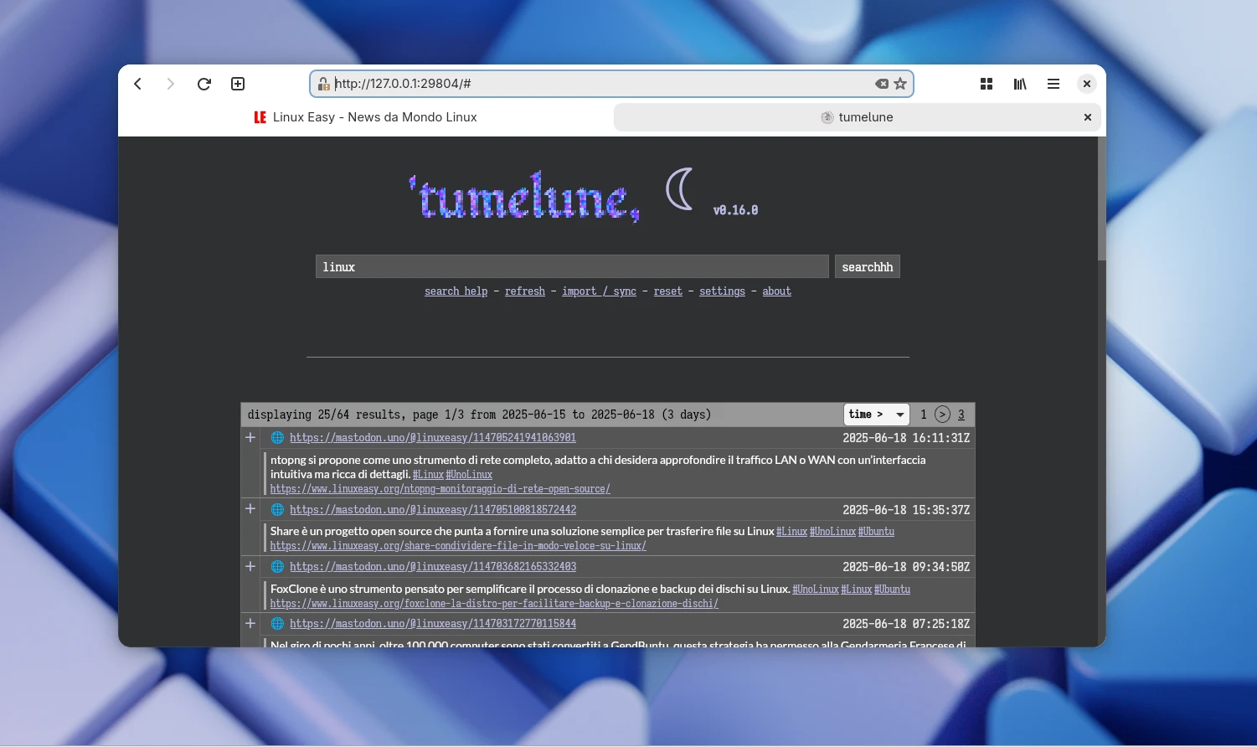Expand the FoxClone result entry
Screen dimensions: 1257x747
[250, 566]
